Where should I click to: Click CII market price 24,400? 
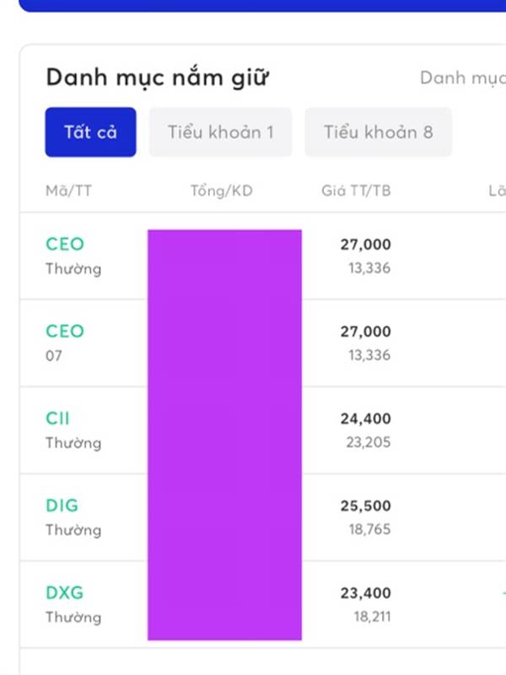[365, 418]
